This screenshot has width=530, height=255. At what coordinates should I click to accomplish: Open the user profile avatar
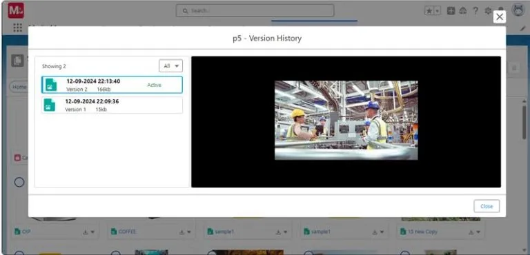click(518, 10)
